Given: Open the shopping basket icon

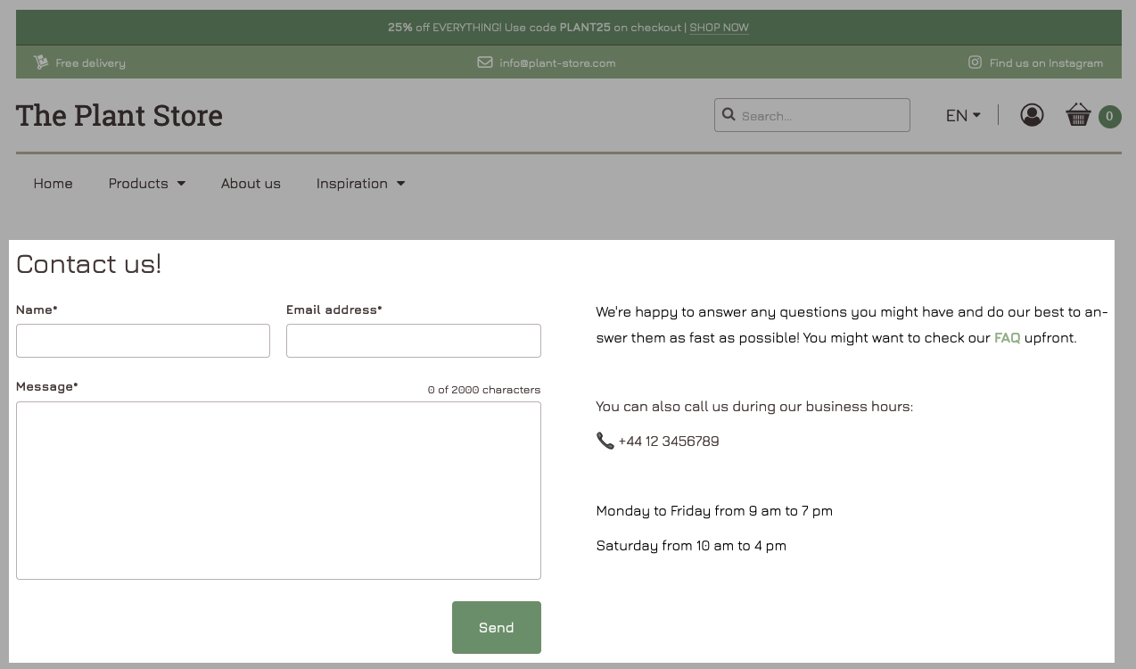Looking at the screenshot, I should click(x=1078, y=115).
